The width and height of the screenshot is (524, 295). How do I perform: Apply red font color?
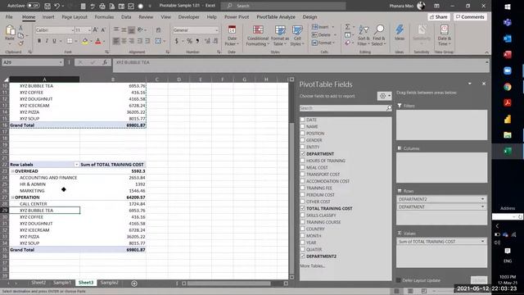pos(98,41)
